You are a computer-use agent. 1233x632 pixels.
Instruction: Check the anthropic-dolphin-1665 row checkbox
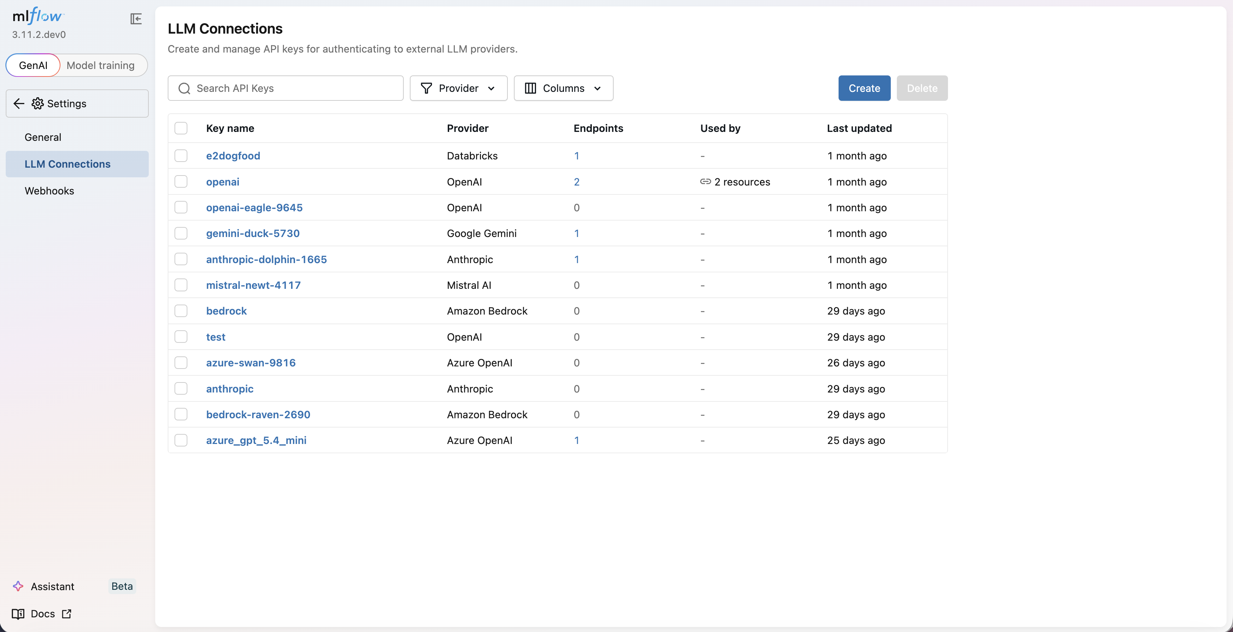pos(181,259)
